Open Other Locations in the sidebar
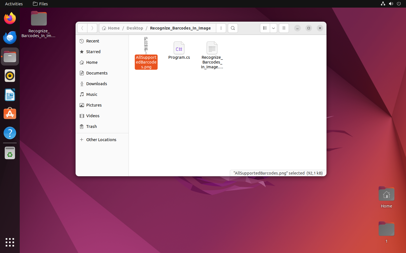406x253 pixels. click(101, 140)
